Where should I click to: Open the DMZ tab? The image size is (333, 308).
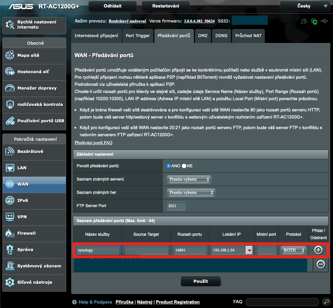click(203, 36)
